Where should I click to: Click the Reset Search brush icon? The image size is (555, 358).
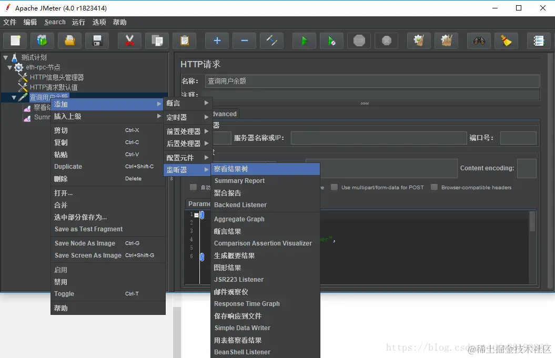tap(506, 40)
